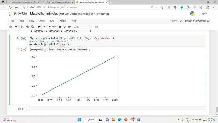Restart the kernel icon
The width and height of the screenshot is (218, 123).
[65, 27]
